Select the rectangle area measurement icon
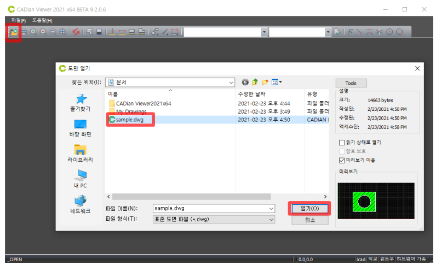The height and width of the screenshot is (265, 436). point(132,32)
